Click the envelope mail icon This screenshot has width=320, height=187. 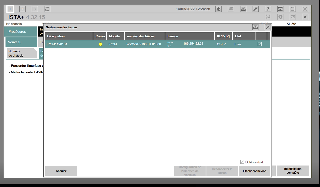(293, 17)
